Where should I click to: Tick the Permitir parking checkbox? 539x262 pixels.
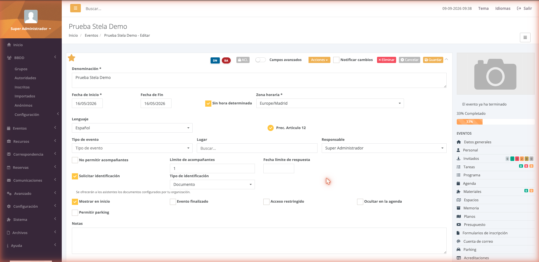tap(75, 213)
